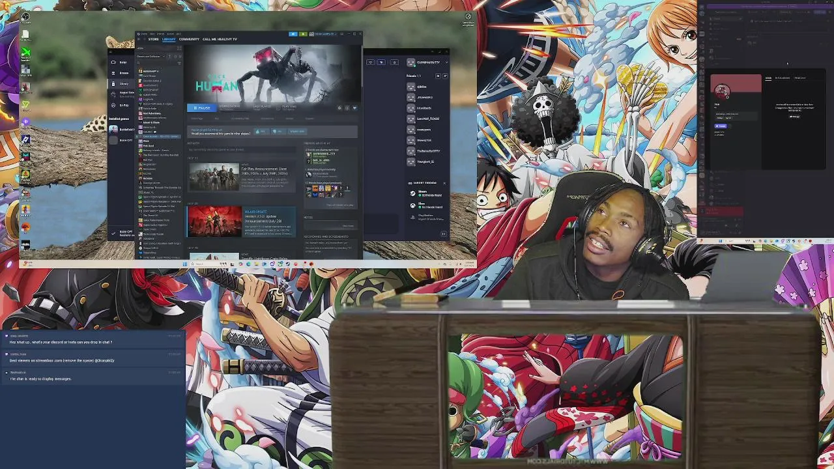Expand the Games and Software dropdown
Screen dimensions: 834x469
click(x=151, y=57)
